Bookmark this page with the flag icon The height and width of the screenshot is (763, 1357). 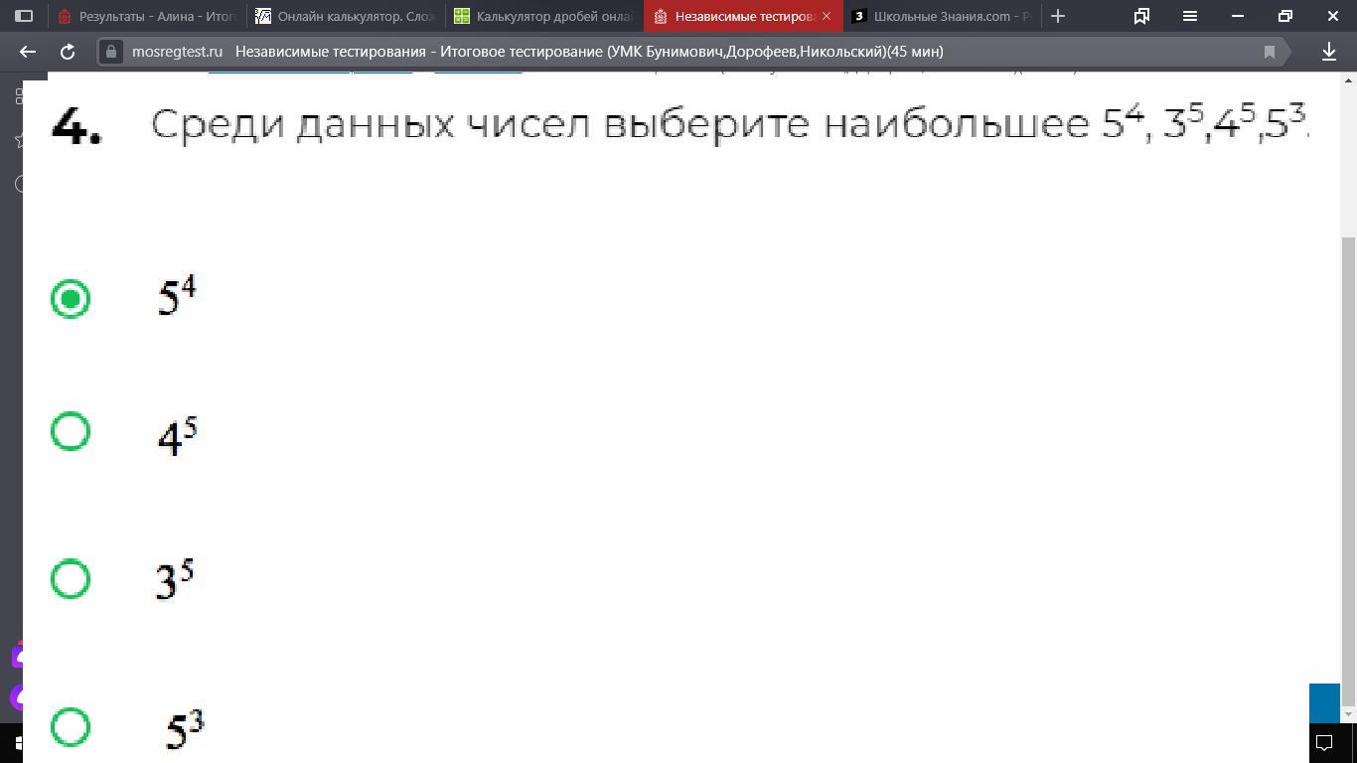[1269, 52]
